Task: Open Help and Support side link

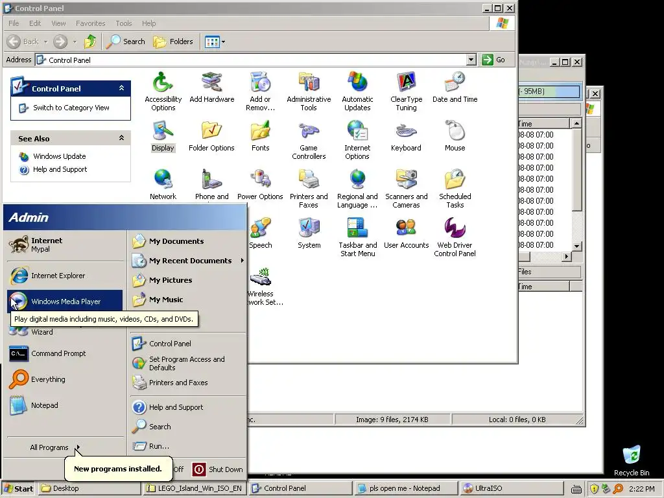Action: coord(60,169)
